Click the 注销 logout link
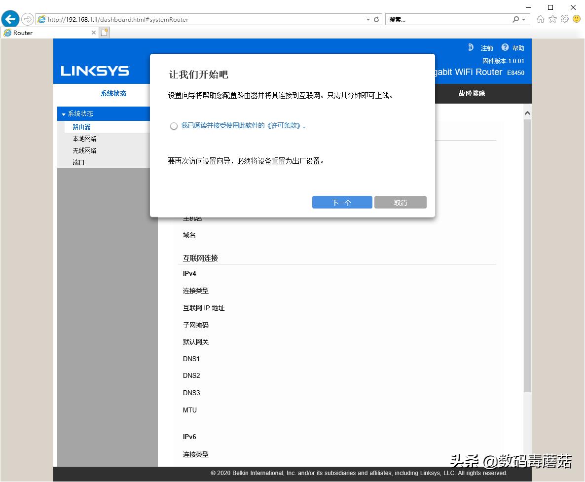This screenshot has width=585, height=482. coord(487,48)
